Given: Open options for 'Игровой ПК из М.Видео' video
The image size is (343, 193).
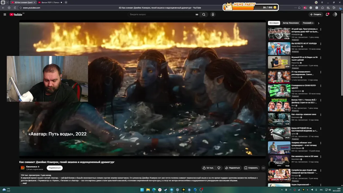Looking at the screenshot, I should tap(320, 58).
